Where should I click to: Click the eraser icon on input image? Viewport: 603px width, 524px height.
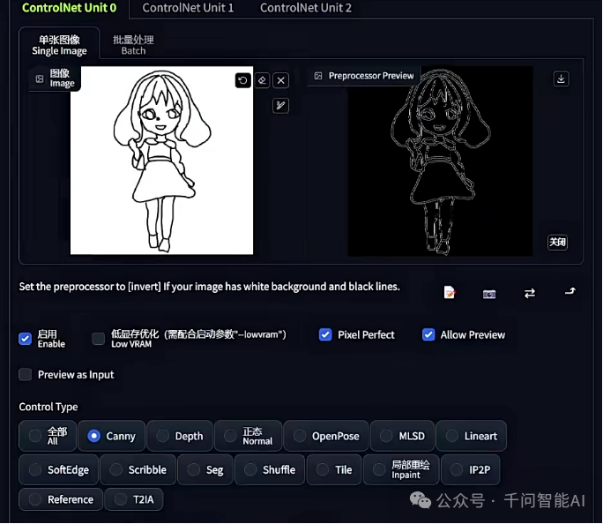263,80
